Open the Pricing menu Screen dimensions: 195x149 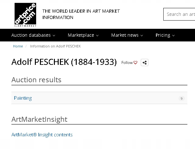pos(163,35)
